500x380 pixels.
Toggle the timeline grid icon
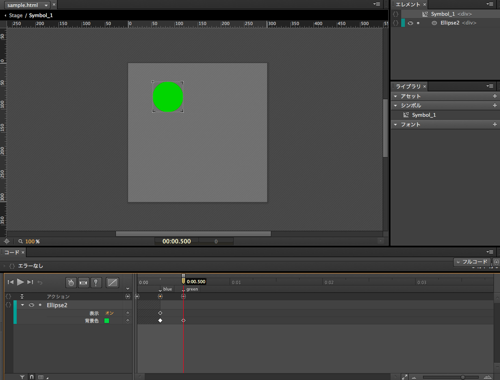pos(41,377)
